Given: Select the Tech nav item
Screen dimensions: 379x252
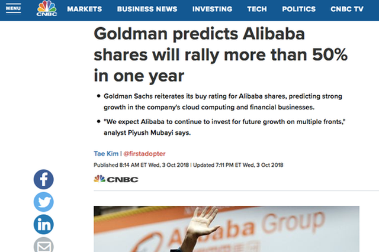Looking at the screenshot, I should coord(257,9).
